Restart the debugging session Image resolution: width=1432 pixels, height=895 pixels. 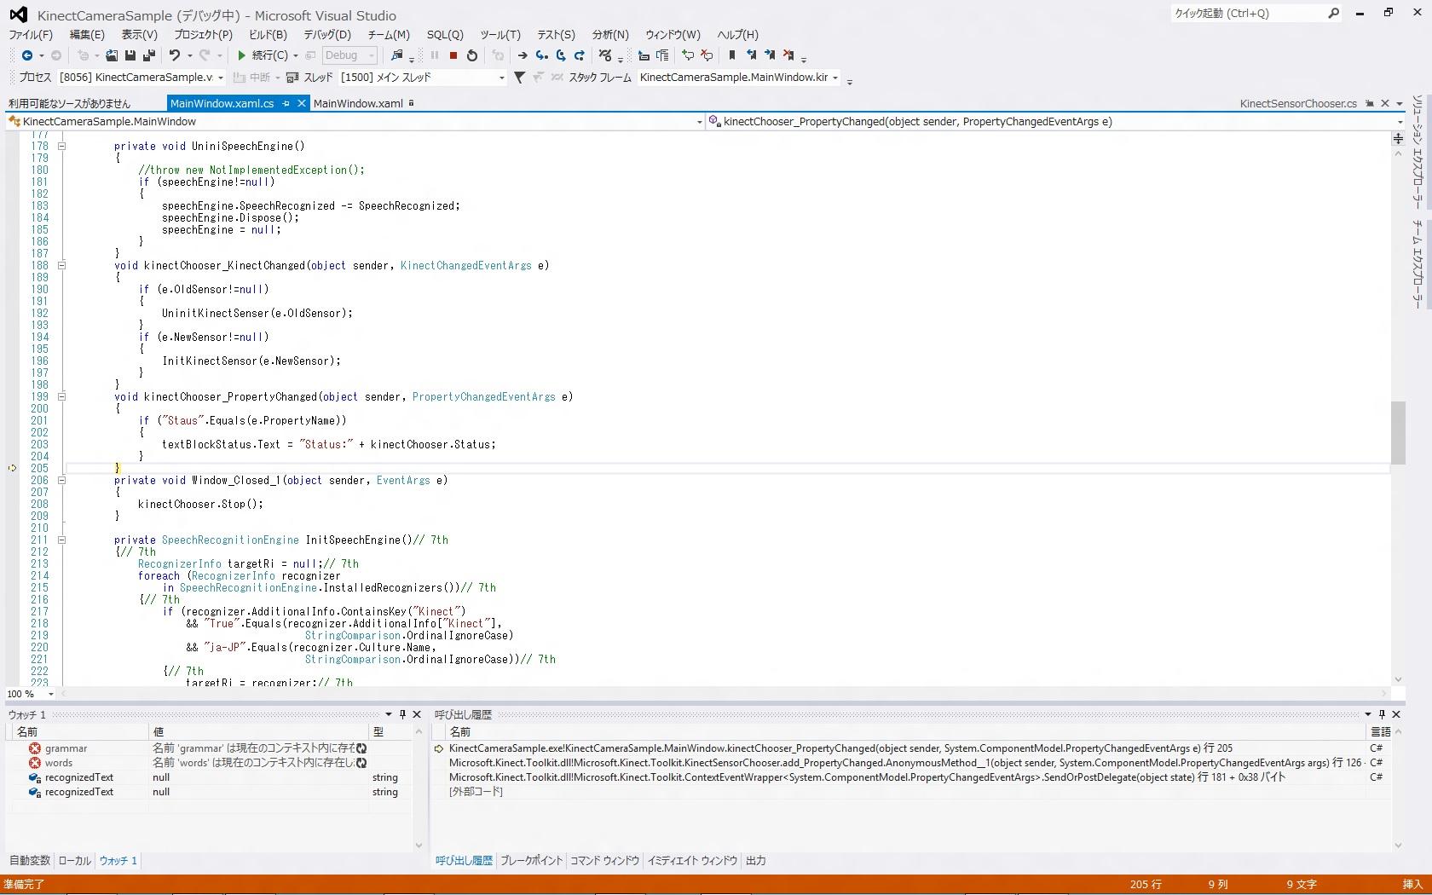(472, 55)
